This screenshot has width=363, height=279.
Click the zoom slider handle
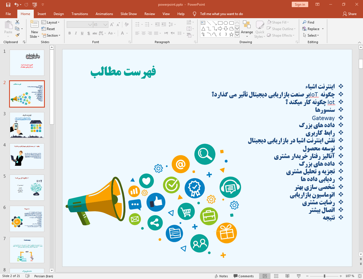click(324, 276)
